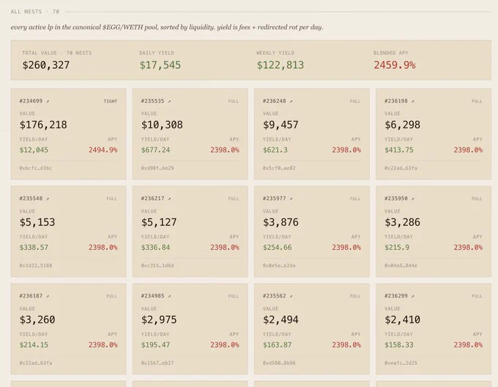Select owner address 0x5cf0…ae82

[x=279, y=168]
